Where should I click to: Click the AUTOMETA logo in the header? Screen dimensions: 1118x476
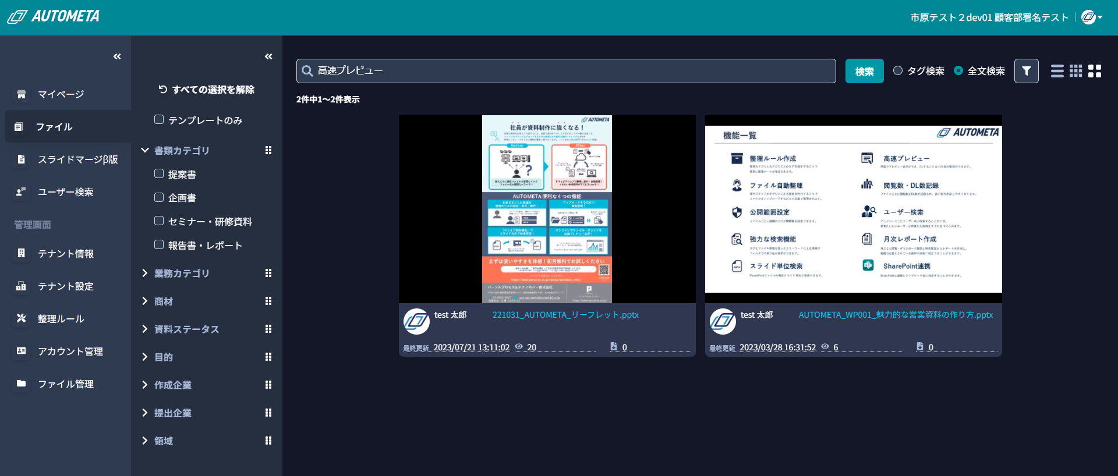53,16
